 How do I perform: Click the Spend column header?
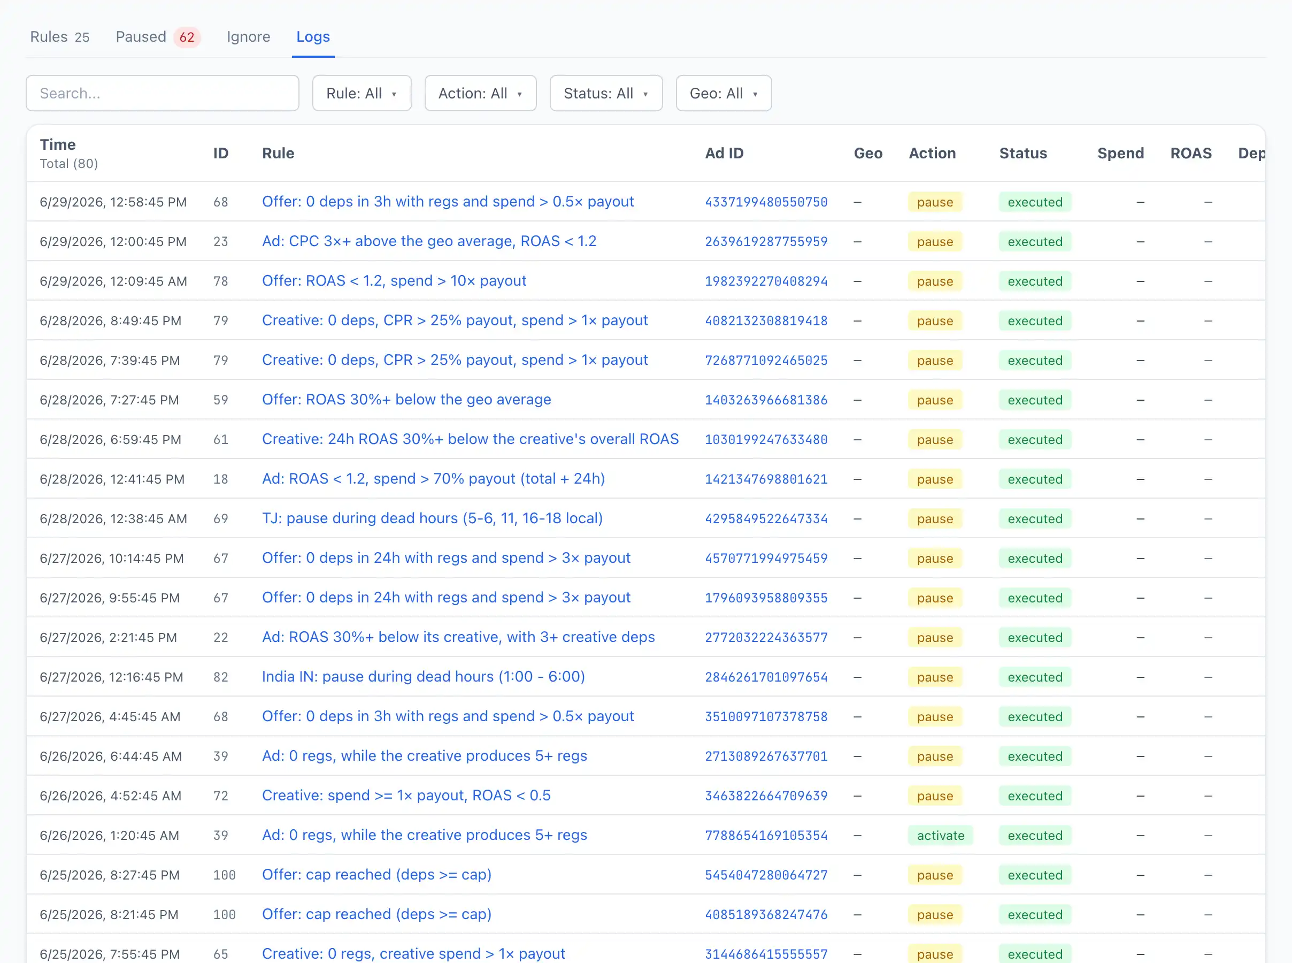1120,154
